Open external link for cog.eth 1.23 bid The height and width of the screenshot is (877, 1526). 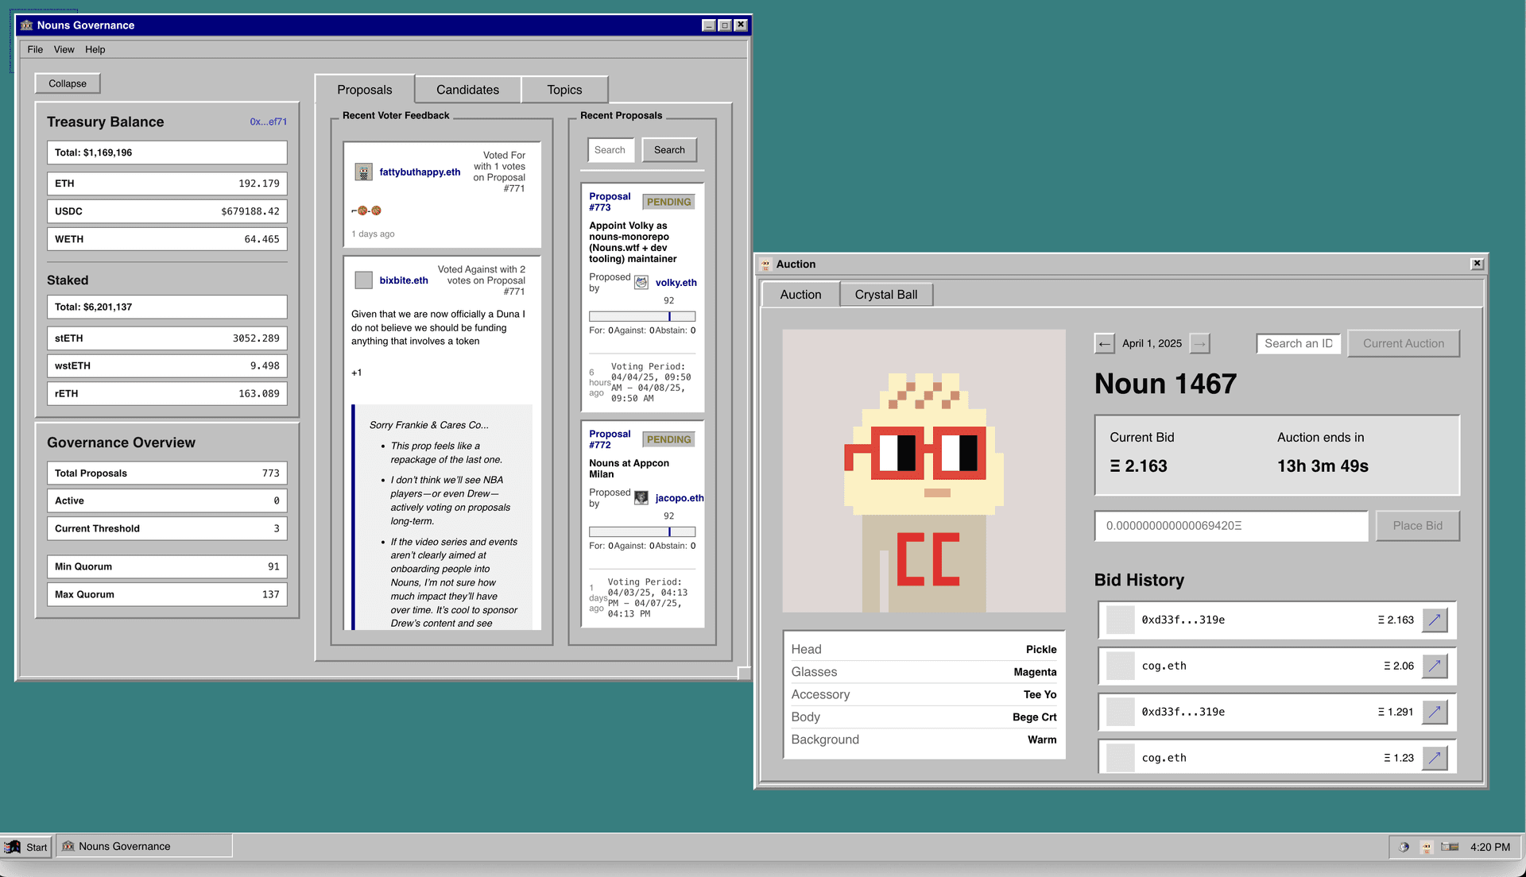pyautogui.click(x=1434, y=758)
